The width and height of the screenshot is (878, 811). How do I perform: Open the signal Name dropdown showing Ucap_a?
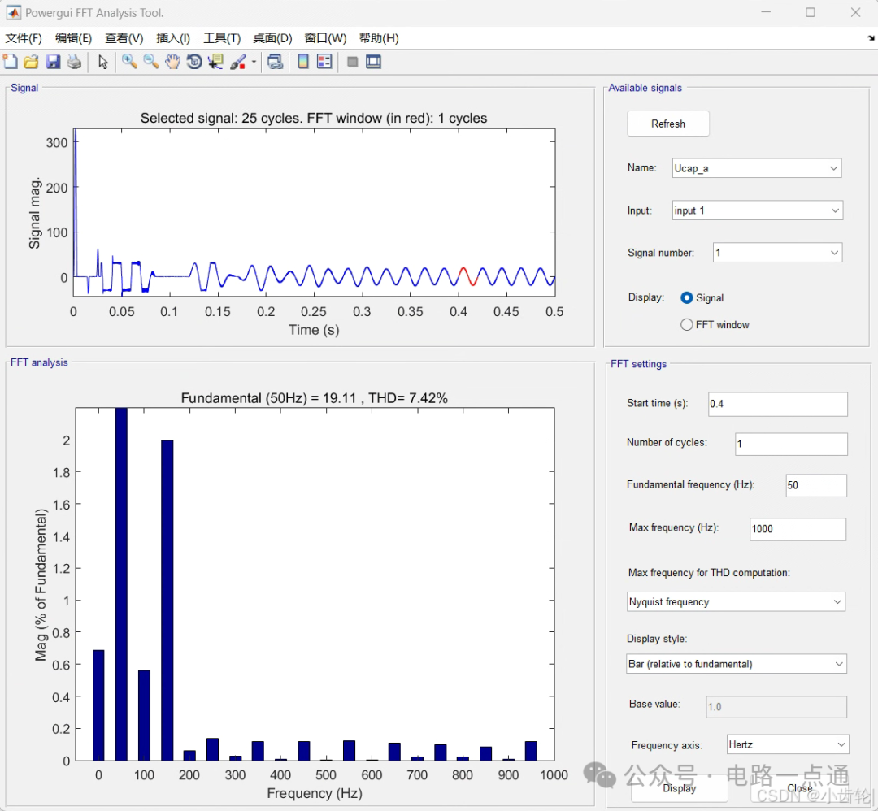pos(756,168)
